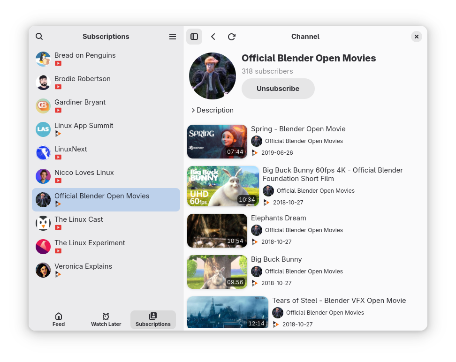This screenshot has width=456, height=362.
Task: Click PeerTube icon under Veronica Explains
Action: [x=58, y=274]
